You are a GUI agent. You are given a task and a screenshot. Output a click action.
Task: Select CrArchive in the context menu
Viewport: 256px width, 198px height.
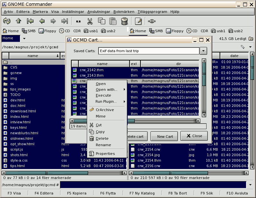(107, 110)
